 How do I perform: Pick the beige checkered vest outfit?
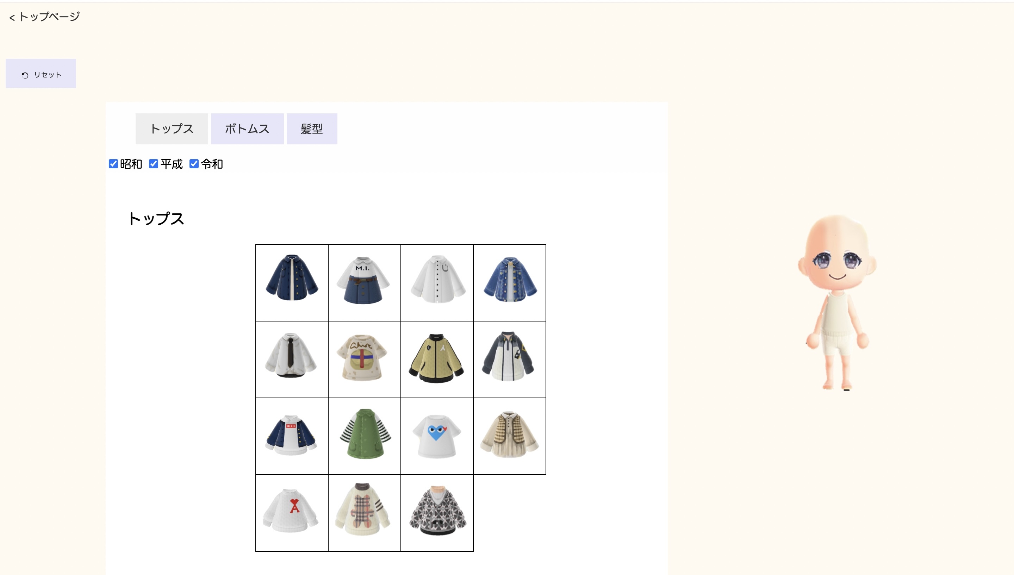point(510,436)
